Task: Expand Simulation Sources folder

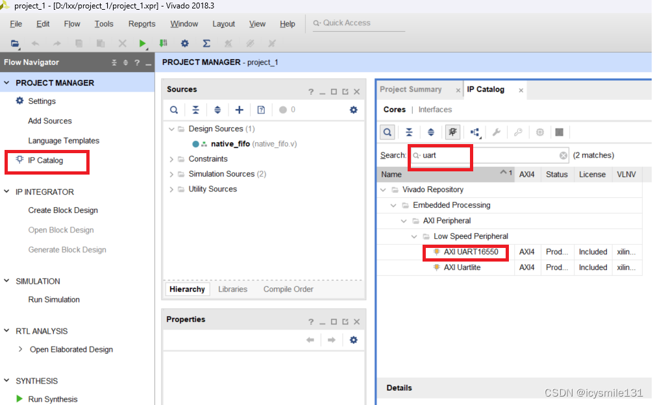Action: coord(171,174)
